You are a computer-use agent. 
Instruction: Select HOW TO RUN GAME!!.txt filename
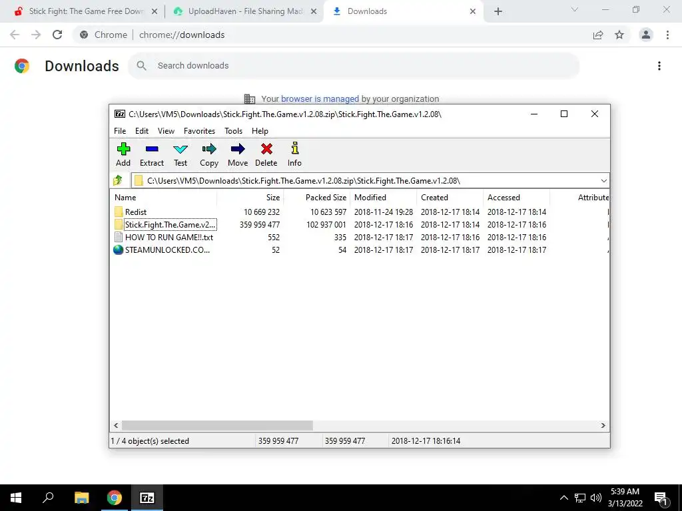pyautogui.click(x=169, y=238)
